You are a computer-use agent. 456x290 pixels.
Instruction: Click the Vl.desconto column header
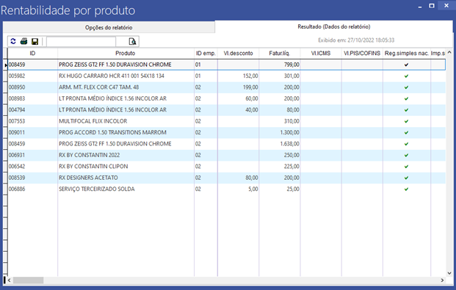[x=238, y=54]
